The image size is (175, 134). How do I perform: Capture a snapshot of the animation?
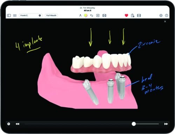pyautogui.click(x=104, y=15)
